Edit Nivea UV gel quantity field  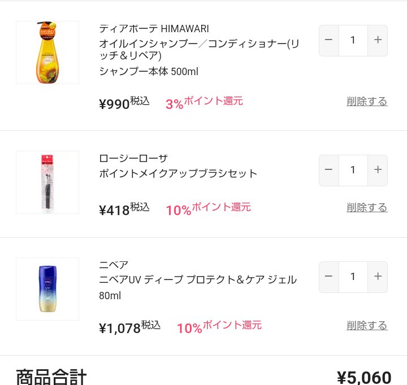tap(353, 277)
